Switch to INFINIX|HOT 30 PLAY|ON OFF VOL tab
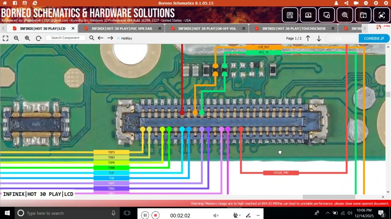This screenshot has height=219, width=391. point(207,29)
